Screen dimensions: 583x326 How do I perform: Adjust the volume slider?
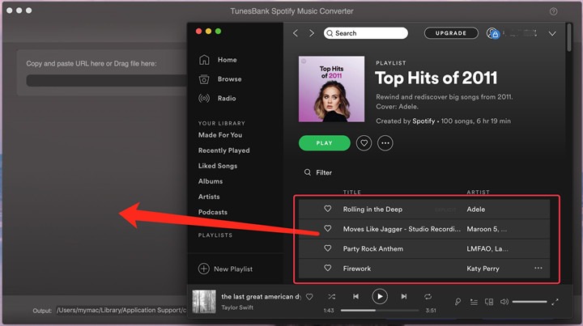pos(530,302)
